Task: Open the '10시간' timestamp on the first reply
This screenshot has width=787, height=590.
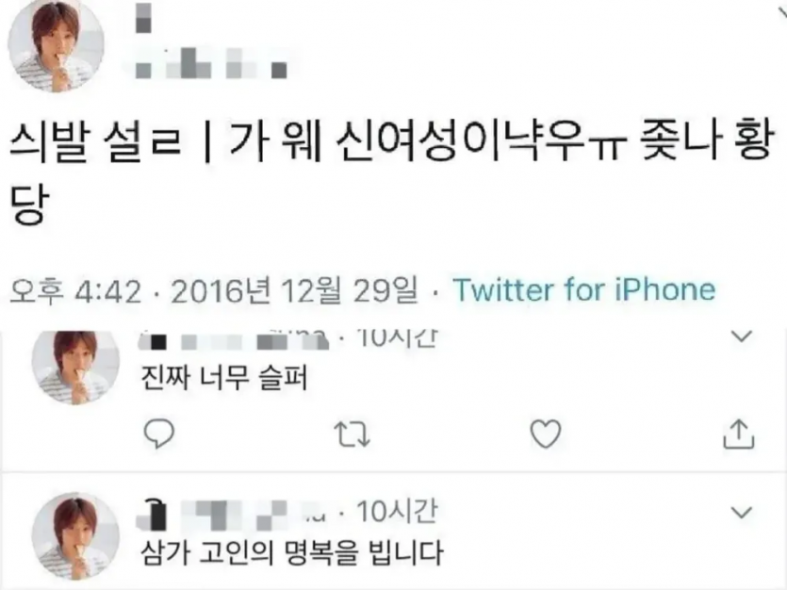Action: coord(397,339)
